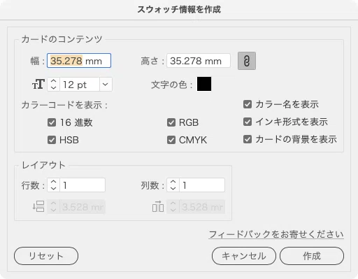Toggle インキ形式を表示 checkbox
Viewport: 358px width, 279px height.
(248, 122)
